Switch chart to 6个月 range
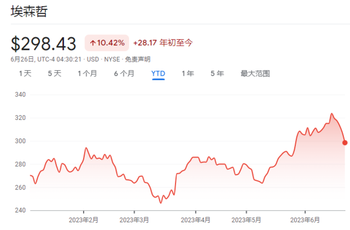The width and height of the screenshot is (350, 230). click(124, 73)
